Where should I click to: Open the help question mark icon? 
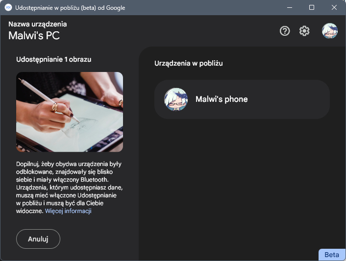tap(285, 31)
